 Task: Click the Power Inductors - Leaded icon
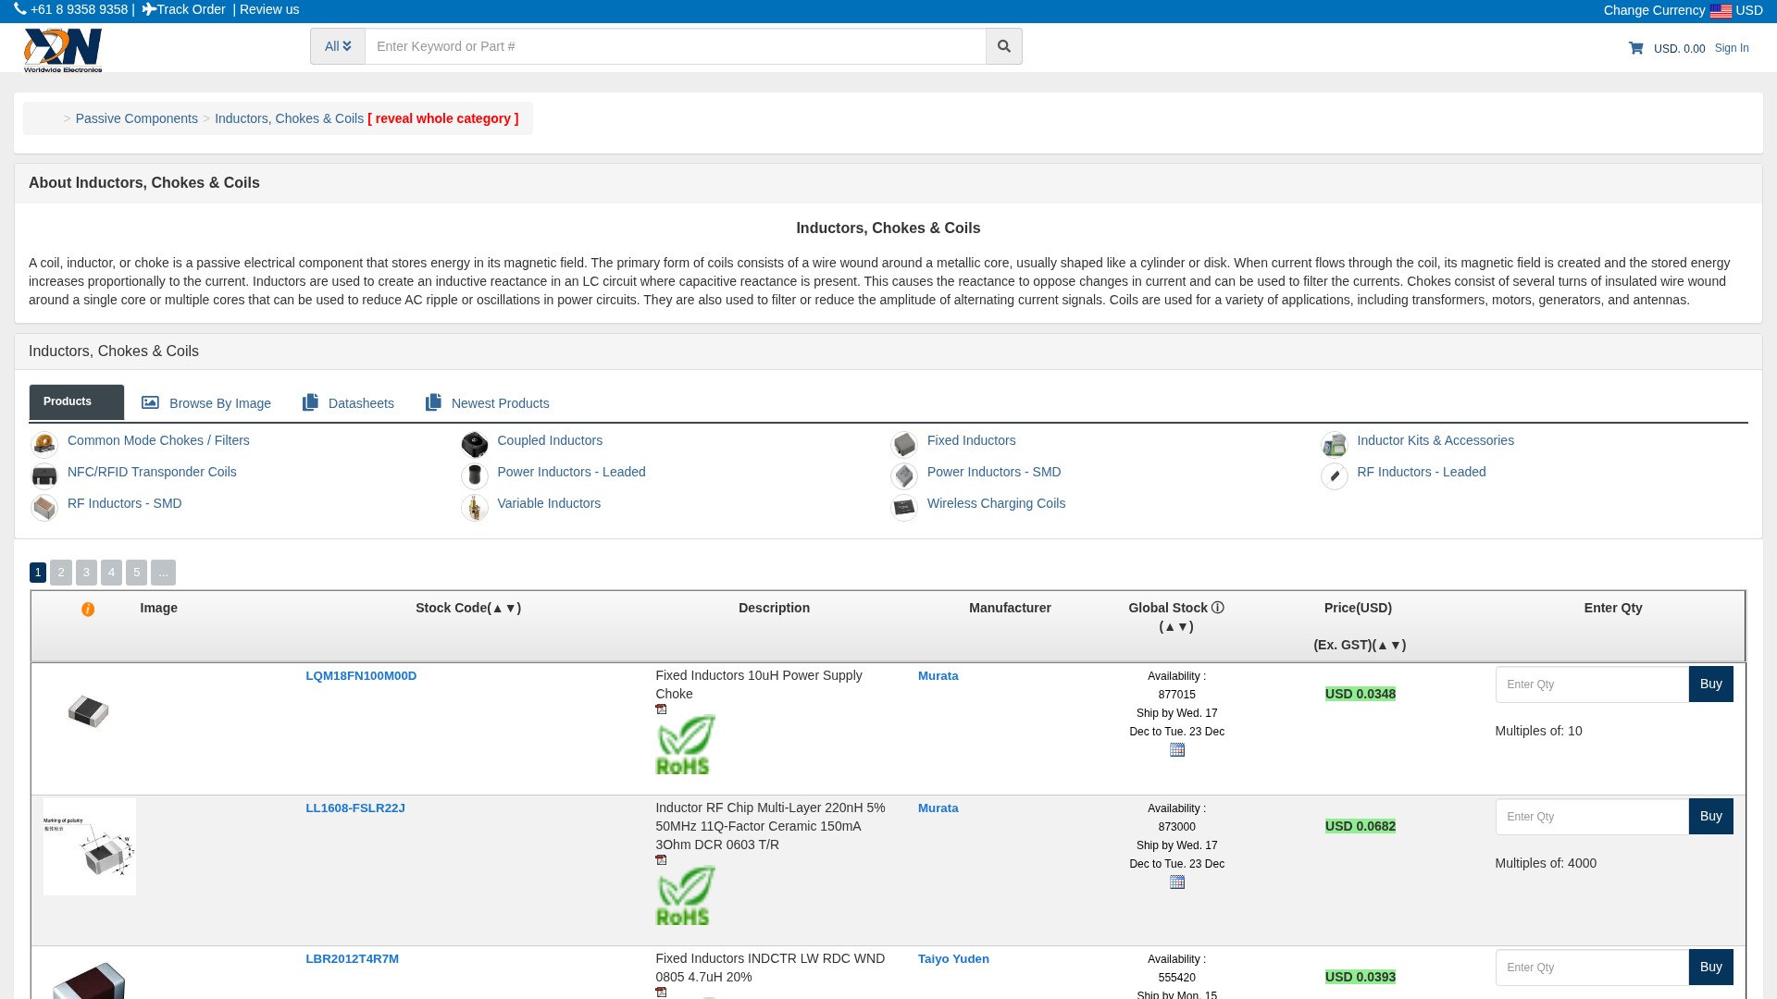pos(474,476)
